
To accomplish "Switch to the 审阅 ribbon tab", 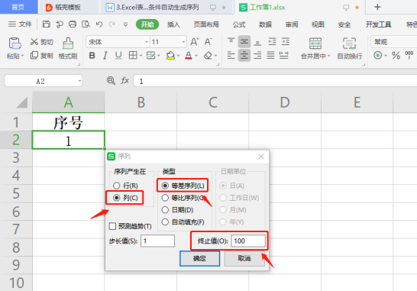I will coord(292,24).
